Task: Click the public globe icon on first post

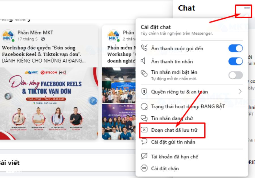Action: pyautogui.click(x=43, y=39)
